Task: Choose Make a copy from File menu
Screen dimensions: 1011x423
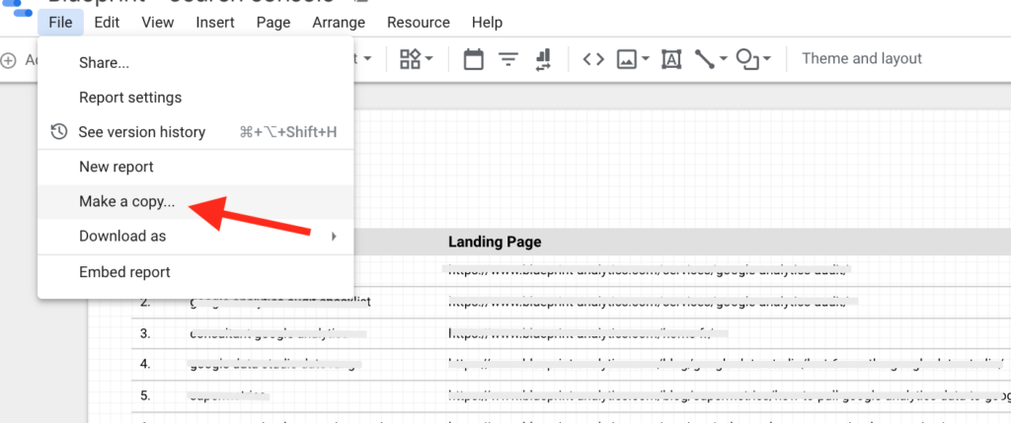Action: coord(126,201)
